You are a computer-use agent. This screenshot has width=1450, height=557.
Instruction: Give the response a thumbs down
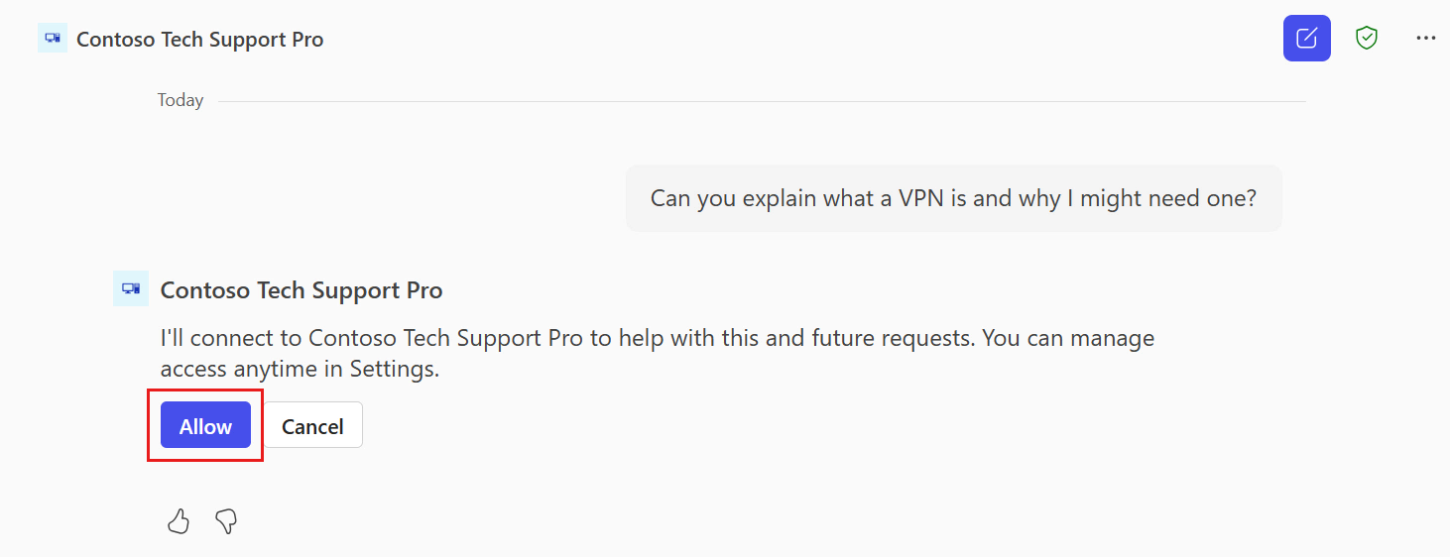pos(226,521)
